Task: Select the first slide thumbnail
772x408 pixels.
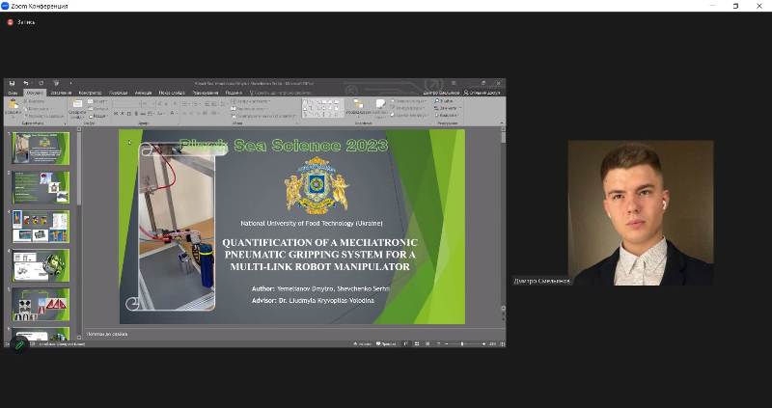Action: point(41,149)
